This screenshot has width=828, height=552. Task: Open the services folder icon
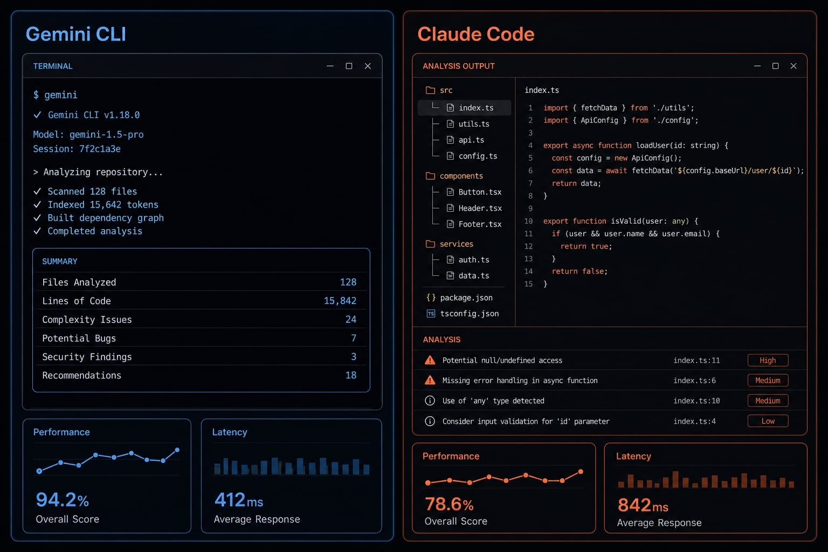(430, 244)
